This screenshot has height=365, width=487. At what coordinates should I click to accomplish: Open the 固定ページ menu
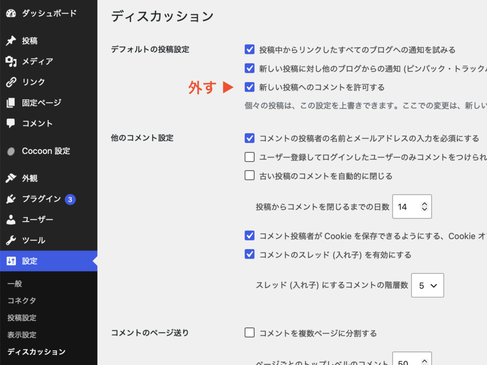coord(49,103)
